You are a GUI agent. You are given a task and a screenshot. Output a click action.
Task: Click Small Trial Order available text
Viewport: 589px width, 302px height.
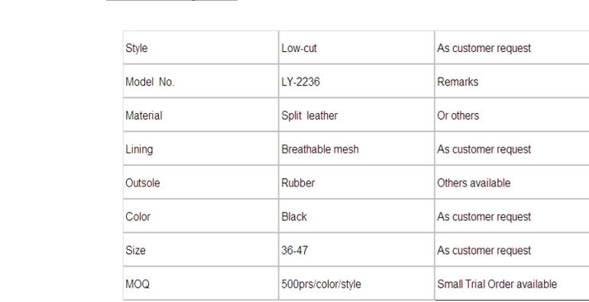pos(497,284)
